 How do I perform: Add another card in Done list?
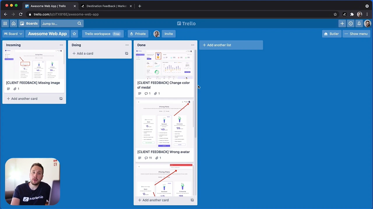[153, 200]
